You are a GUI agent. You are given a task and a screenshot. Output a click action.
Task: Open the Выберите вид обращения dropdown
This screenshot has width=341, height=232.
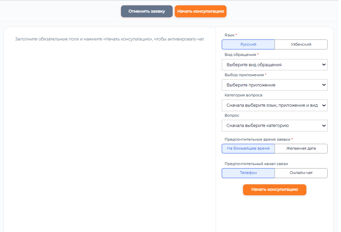pyautogui.click(x=271, y=65)
